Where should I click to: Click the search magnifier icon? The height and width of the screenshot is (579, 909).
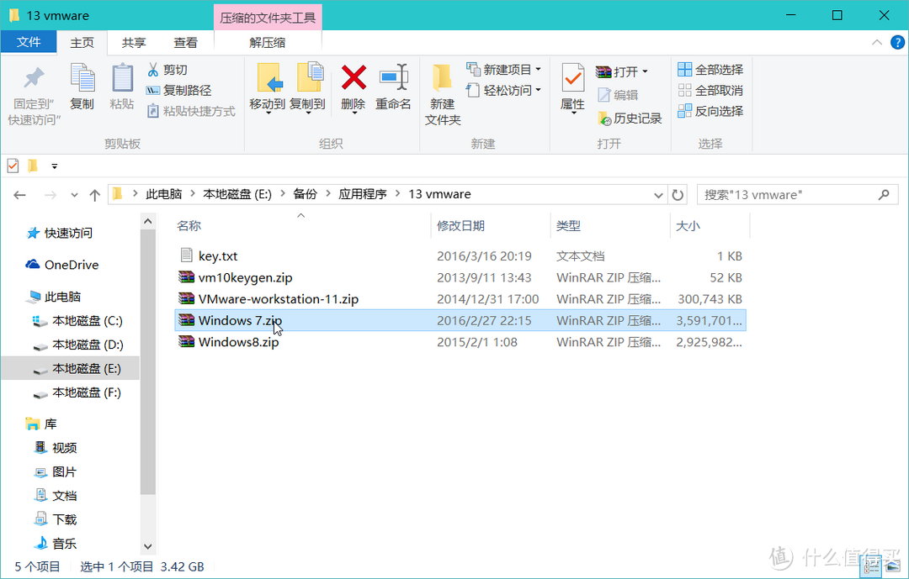pos(884,195)
